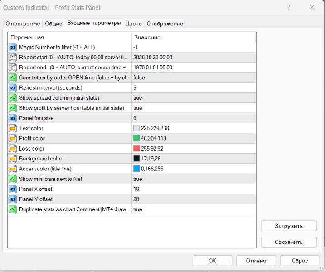Click the bool icon beside Show spread column

(x=12, y=98)
